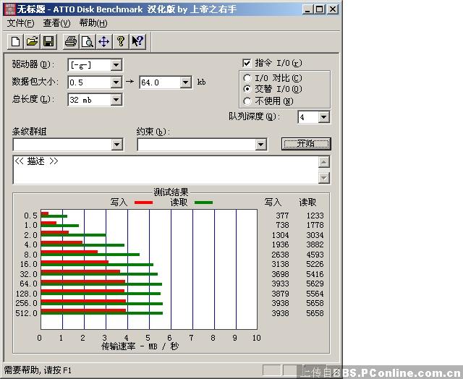Expand the ending packet size 64.0 dropdown

[x=185, y=82]
